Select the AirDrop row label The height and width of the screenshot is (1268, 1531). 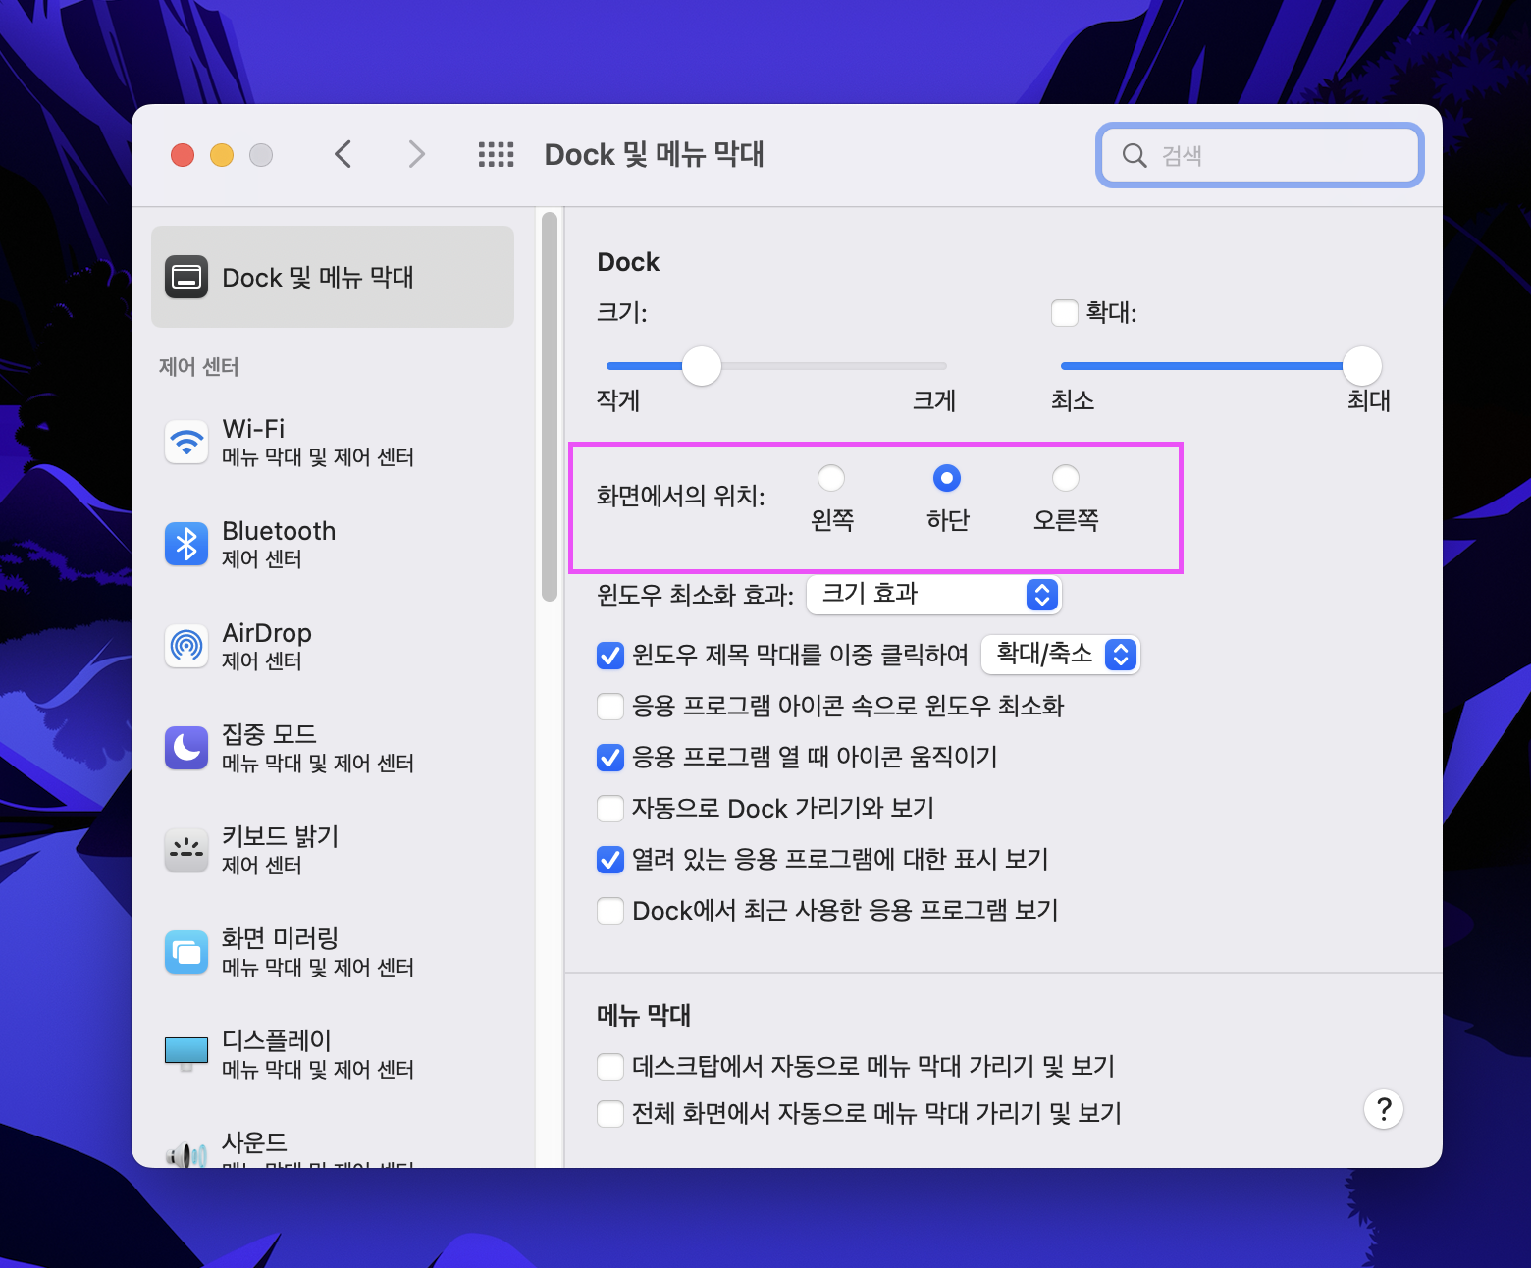point(267,633)
